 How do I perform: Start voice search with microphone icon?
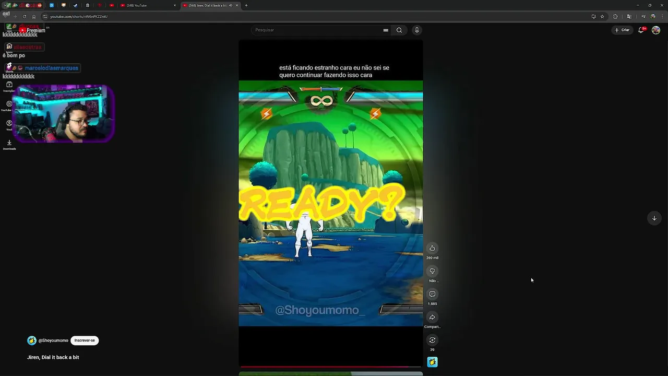(x=416, y=30)
